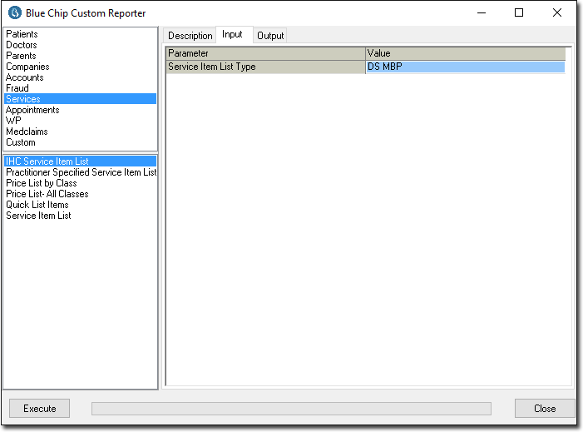The height and width of the screenshot is (432, 583).
Task: Pick the Fraud report category
Action: point(17,88)
